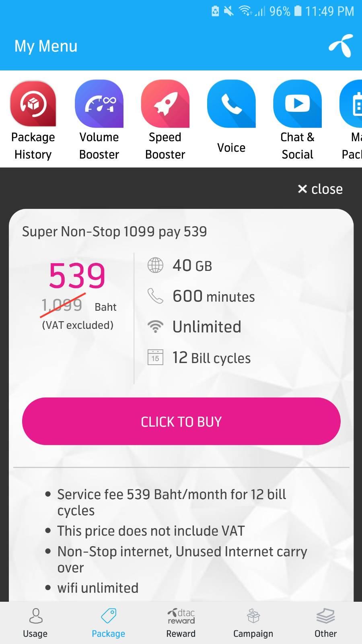Open the Other tab
Screen dimensions: 362x644
point(325,623)
